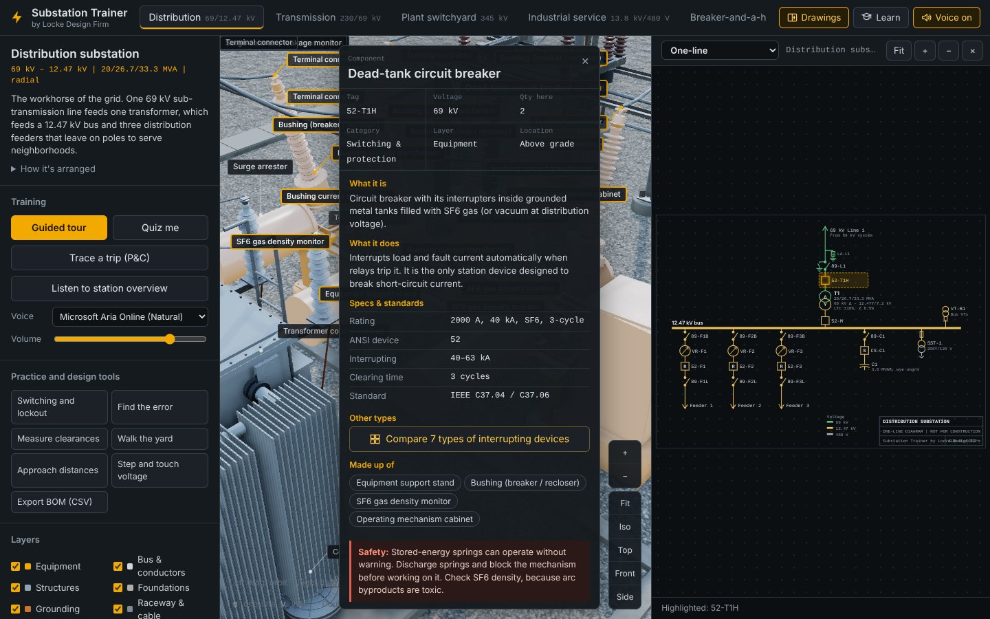Fit the one-line drawing to panel
This screenshot has width=990, height=619.
[899, 51]
